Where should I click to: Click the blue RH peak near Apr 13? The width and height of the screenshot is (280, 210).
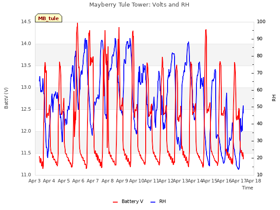tap(189, 42)
